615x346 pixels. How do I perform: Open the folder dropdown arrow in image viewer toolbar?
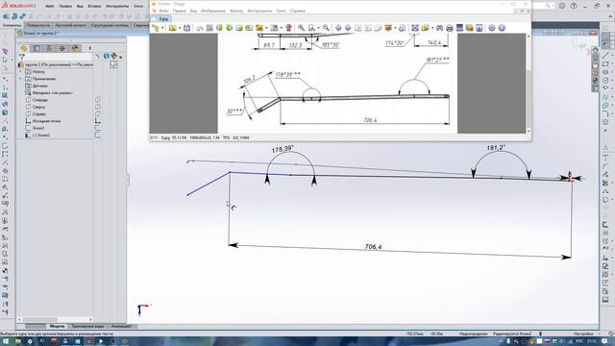pyautogui.click(x=180, y=28)
